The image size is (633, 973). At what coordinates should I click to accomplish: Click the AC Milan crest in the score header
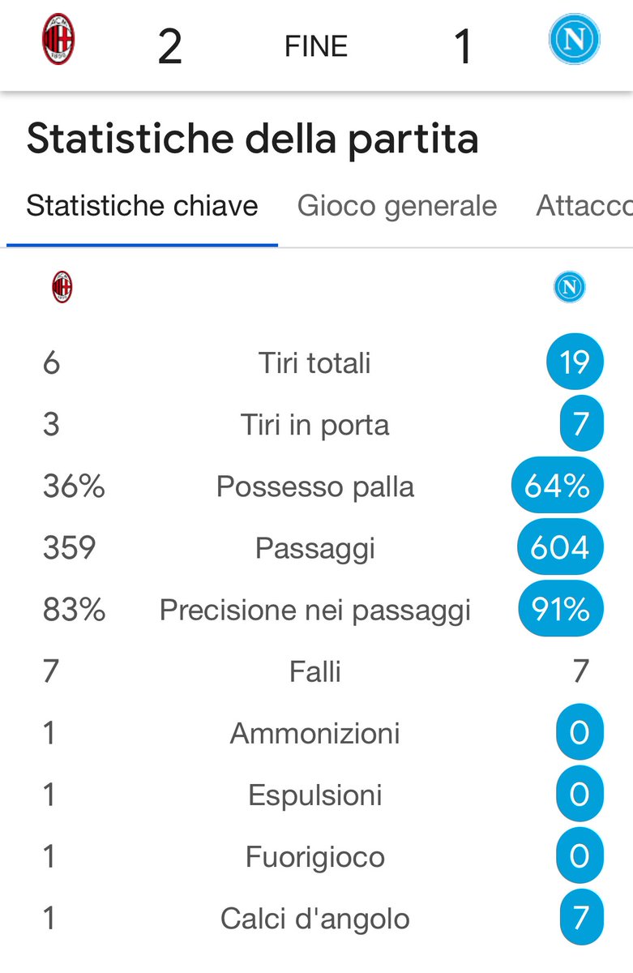click(x=58, y=39)
